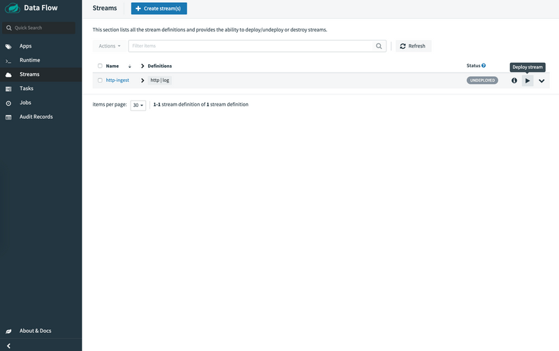Click the Quick Search magnifier icon
The image size is (559, 351).
pos(9,28)
